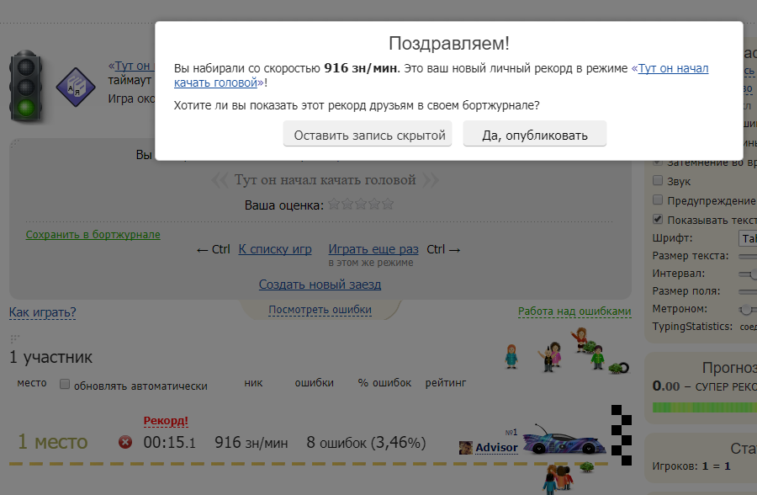Click "8 ошибок (3,46%)" text
This screenshot has width=757, height=495.
(x=366, y=442)
